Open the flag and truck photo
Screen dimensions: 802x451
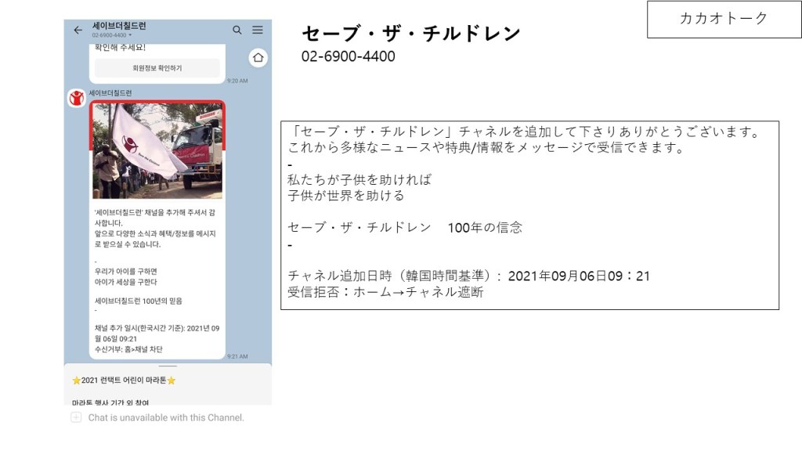pos(157,150)
